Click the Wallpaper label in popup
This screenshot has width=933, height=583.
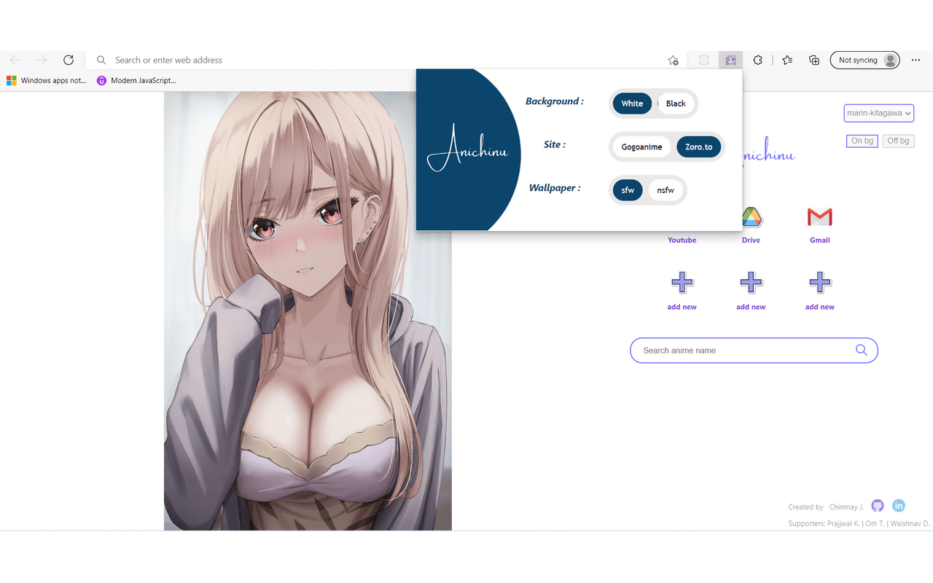(555, 188)
